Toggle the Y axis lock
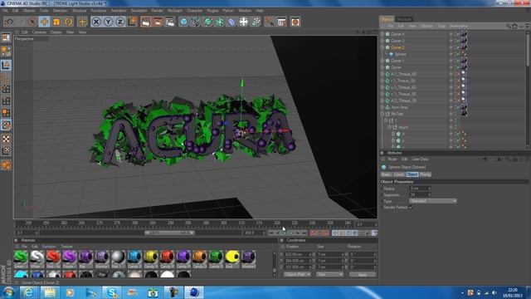The height and width of the screenshot is (299, 531). click(108, 22)
